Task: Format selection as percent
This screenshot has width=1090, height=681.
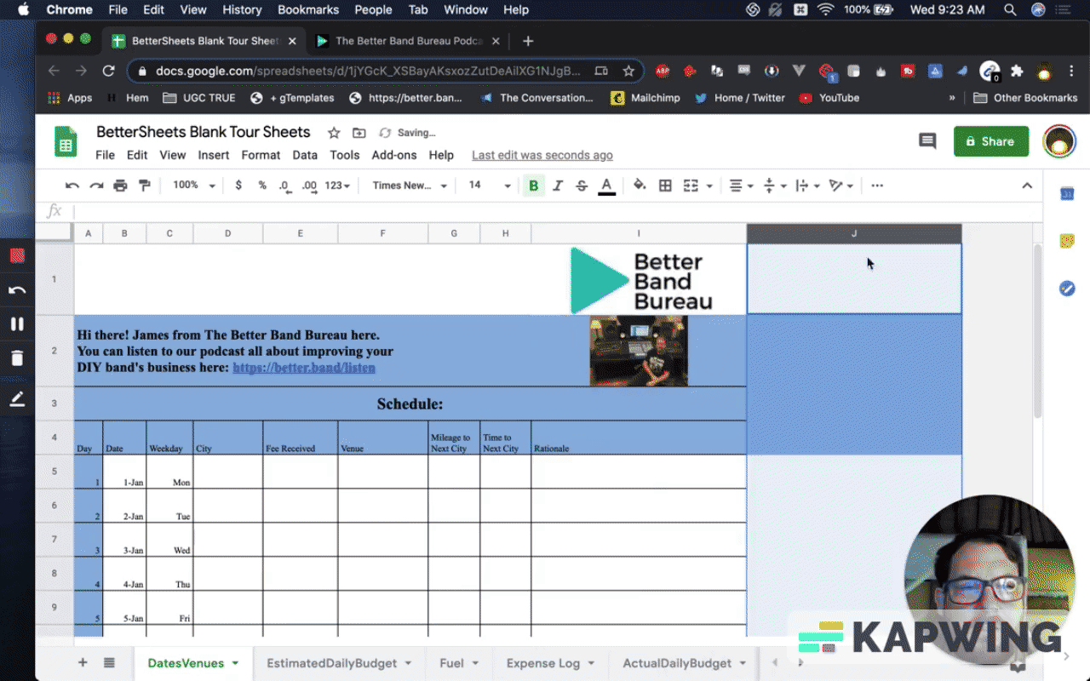Action: [262, 186]
